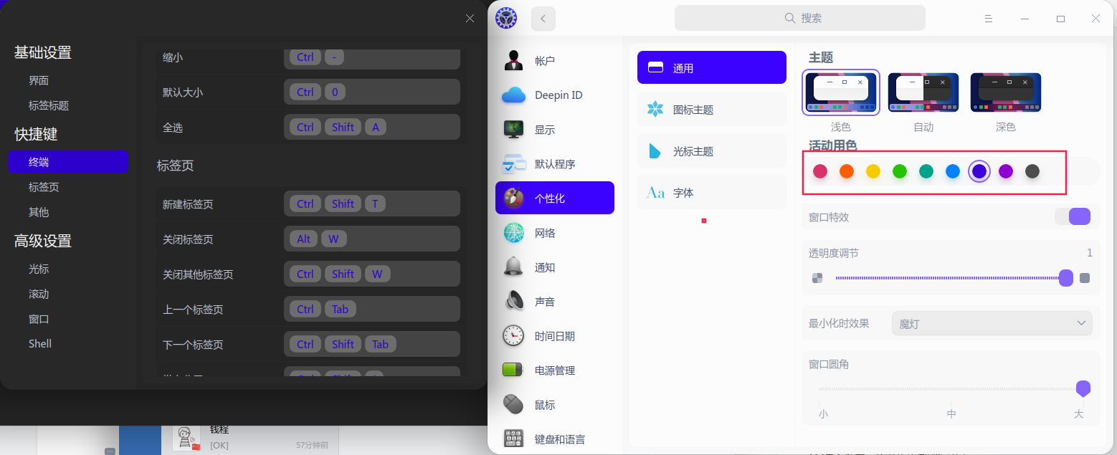Pick the green accent color
Viewport: 1117px width, 455px height.
(x=900, y=171)
